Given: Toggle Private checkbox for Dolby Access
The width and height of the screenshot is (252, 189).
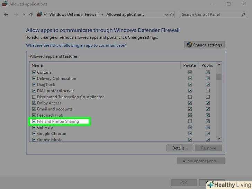Looking at the screenshot, I should pyautogui.click(x=190, y=103).
